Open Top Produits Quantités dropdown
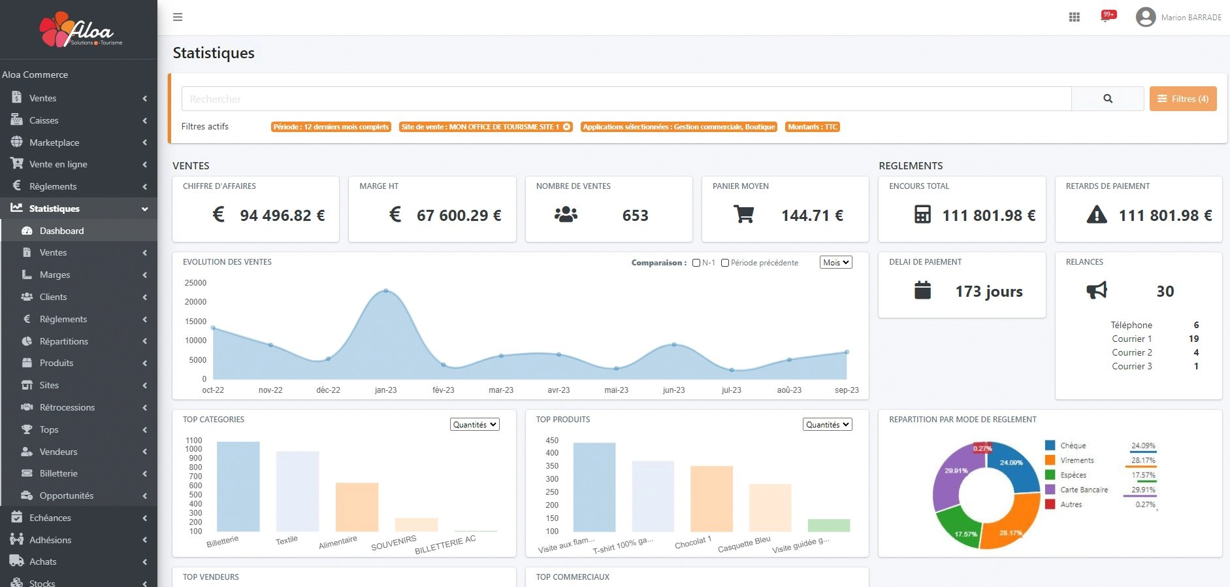Viewport: 1230px width, 587px height. pyautogui.click(x=827, y=425)
